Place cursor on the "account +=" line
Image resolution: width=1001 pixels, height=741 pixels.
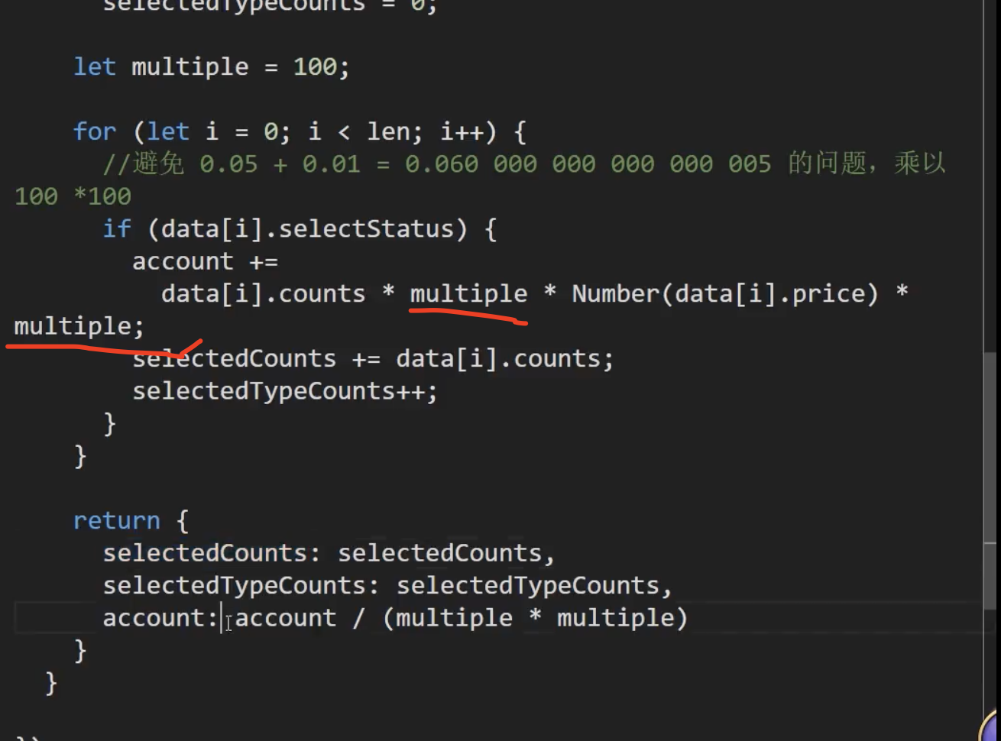pyautogui.click(x=205, y=261)
